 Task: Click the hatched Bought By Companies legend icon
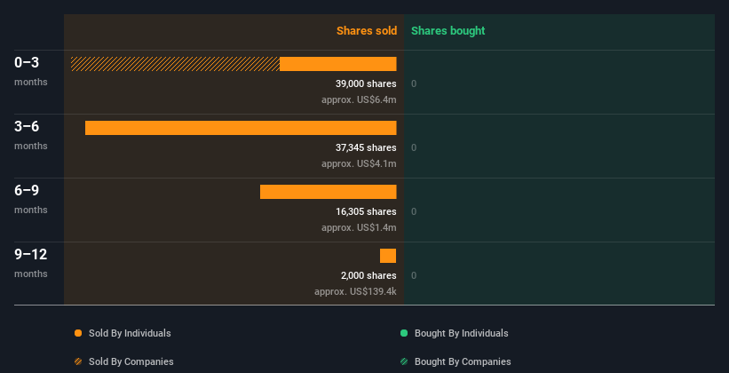coord(404,361)
